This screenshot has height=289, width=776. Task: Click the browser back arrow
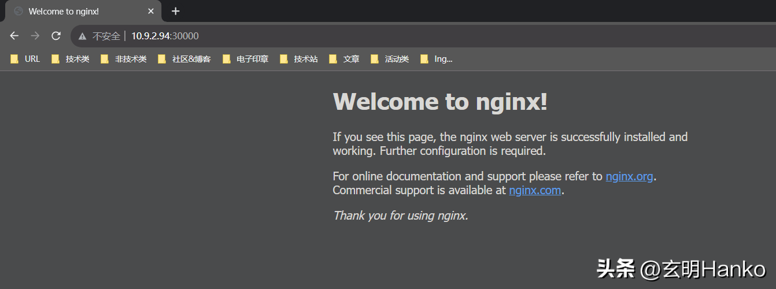point(14,36)
